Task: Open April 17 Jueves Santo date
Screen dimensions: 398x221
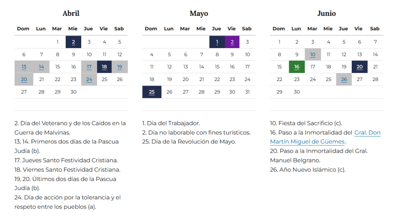Action: click(89, 67)
